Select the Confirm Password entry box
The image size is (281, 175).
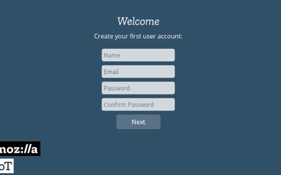tap(138, 104)
